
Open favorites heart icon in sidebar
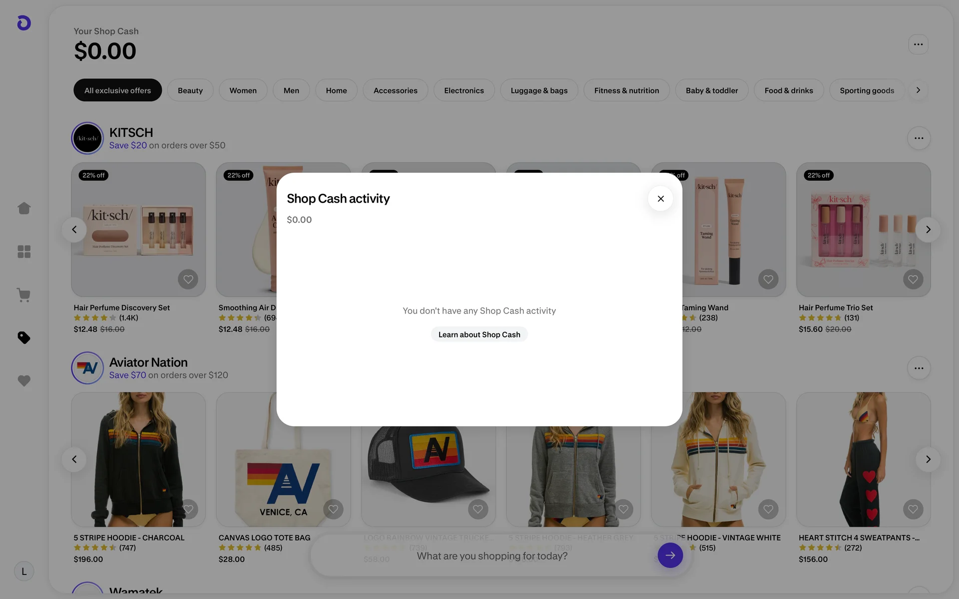[x=24, y=381]
